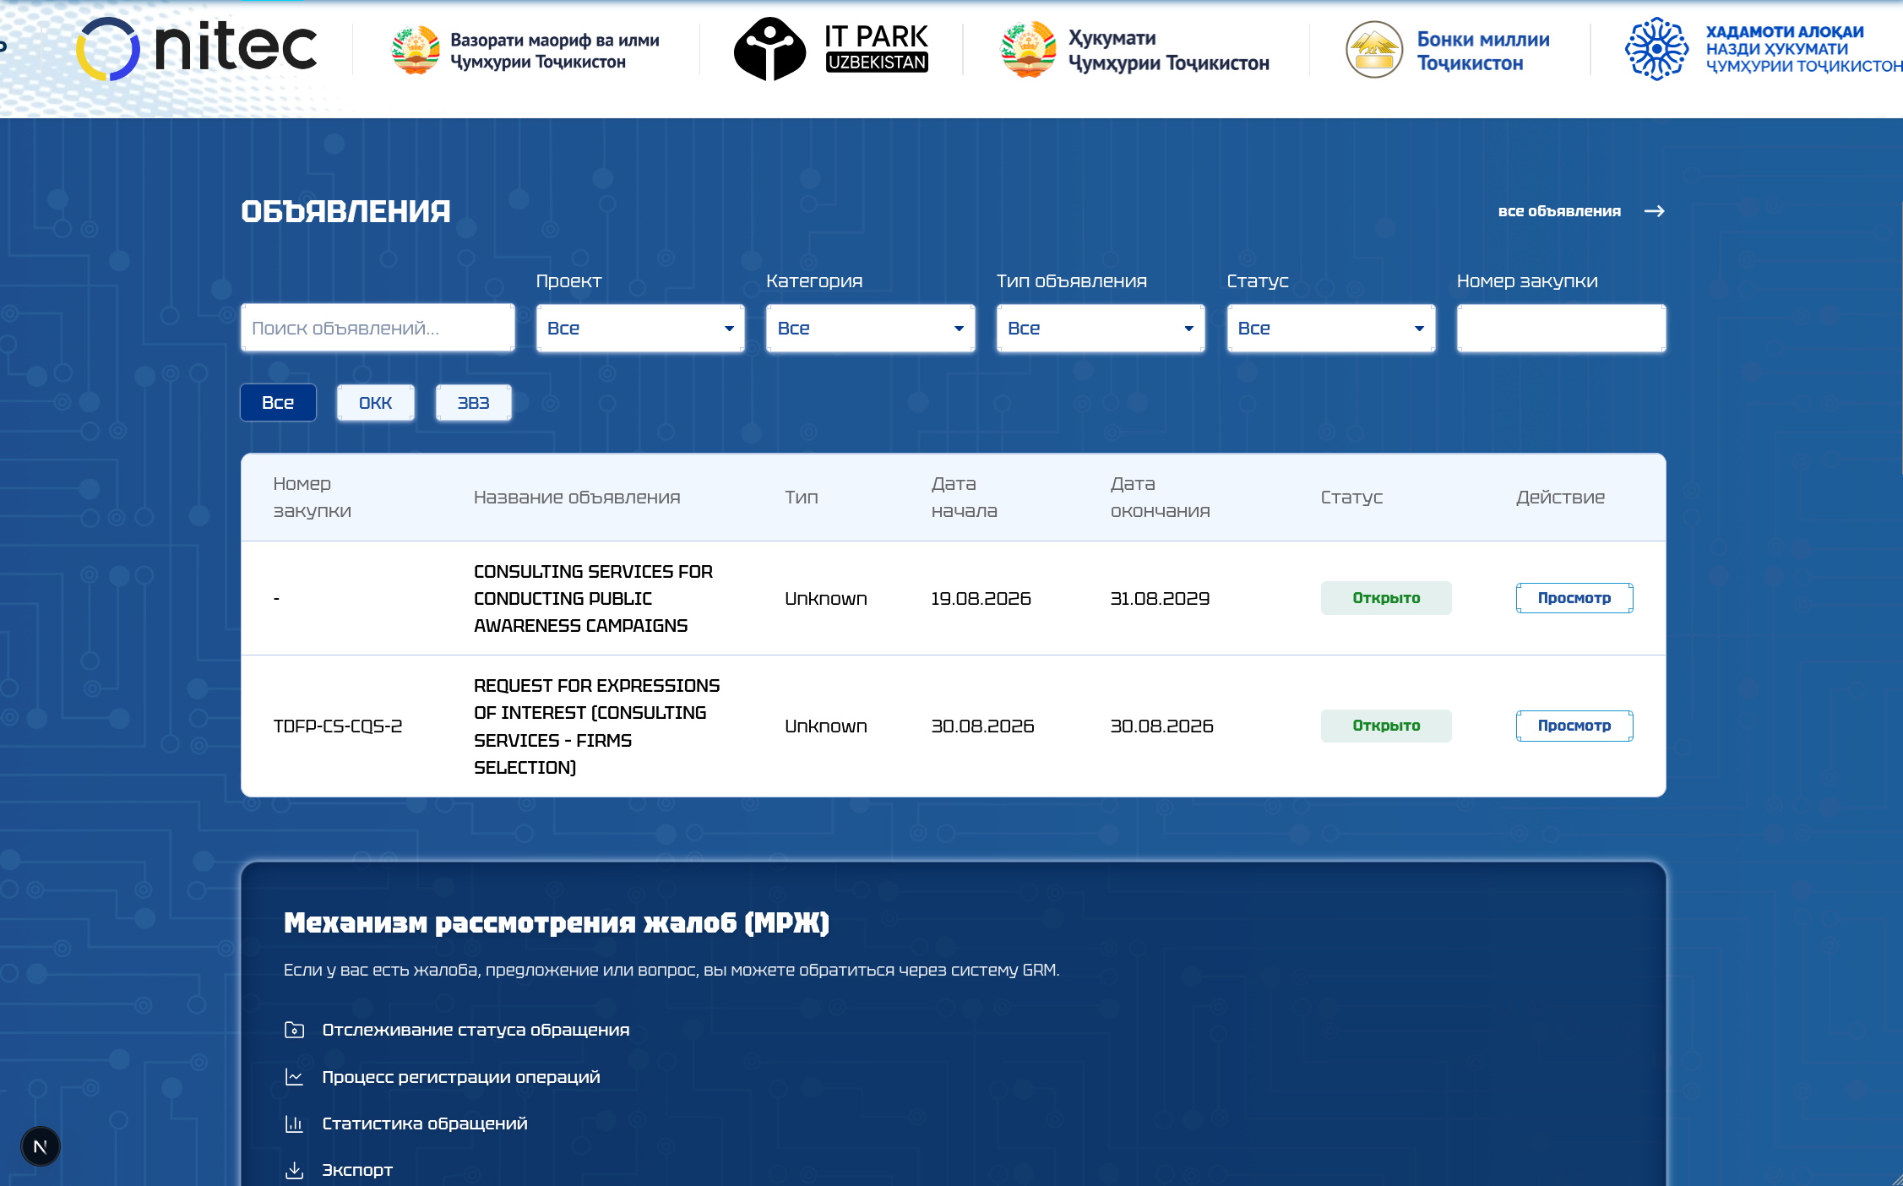Open Отслеживание статуса обращения link
This screenshot has width=1903, height=1186.
(x=476, y=1030)
